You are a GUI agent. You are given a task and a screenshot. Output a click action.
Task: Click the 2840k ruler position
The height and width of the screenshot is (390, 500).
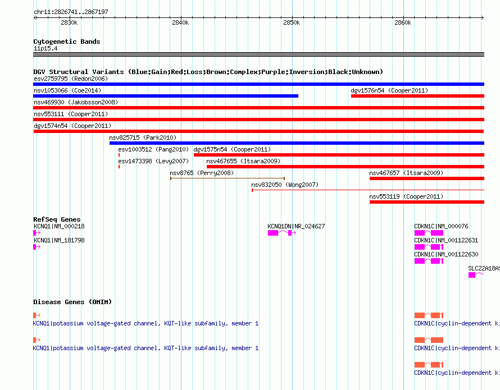[180, 22]
